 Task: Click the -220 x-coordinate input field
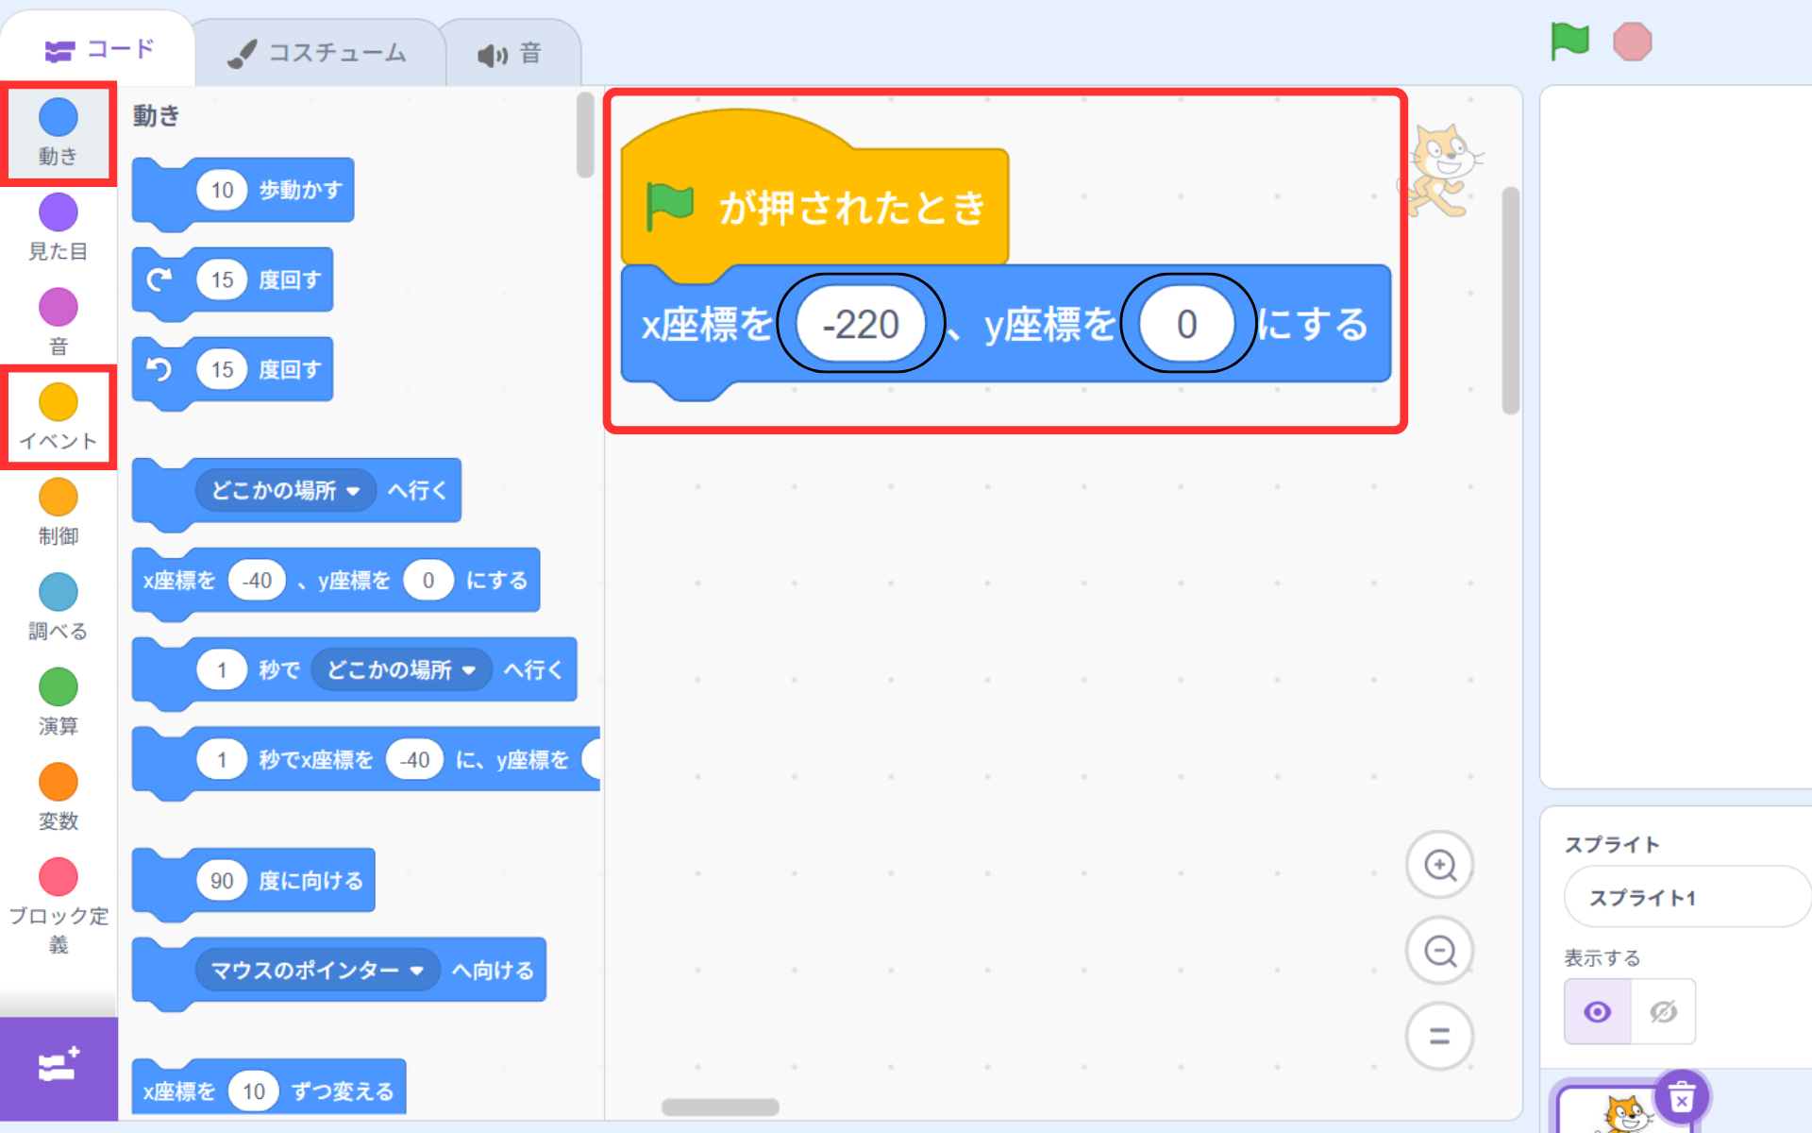[861, 325]
